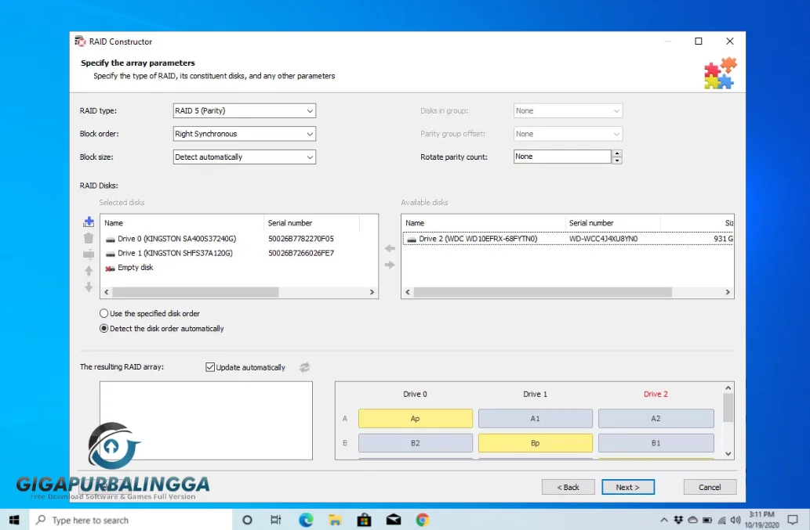Click the Rotate parity count field

tap(561, 157)
